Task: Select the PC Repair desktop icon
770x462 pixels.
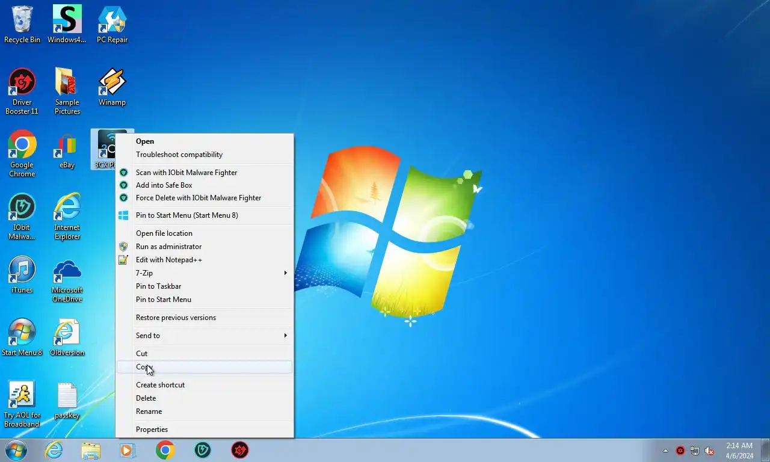Action: 112,24
